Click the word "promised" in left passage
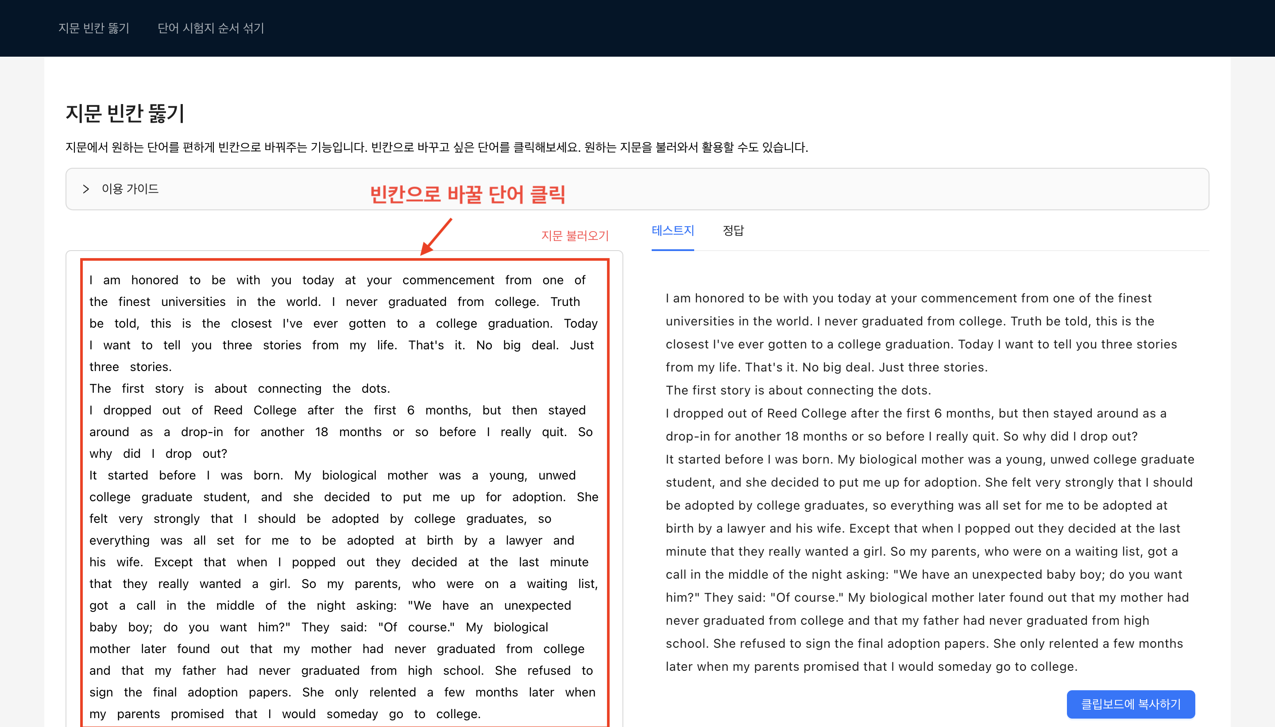 coord(197,714)
